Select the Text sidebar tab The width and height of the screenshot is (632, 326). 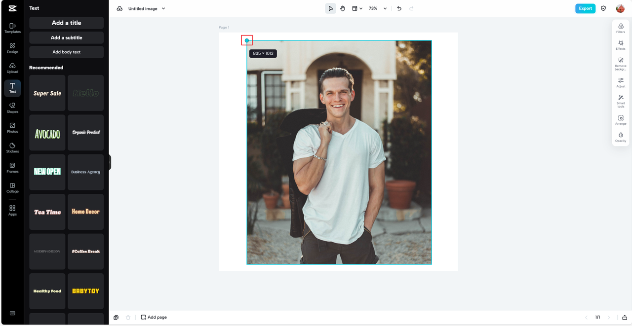[12, 88]
